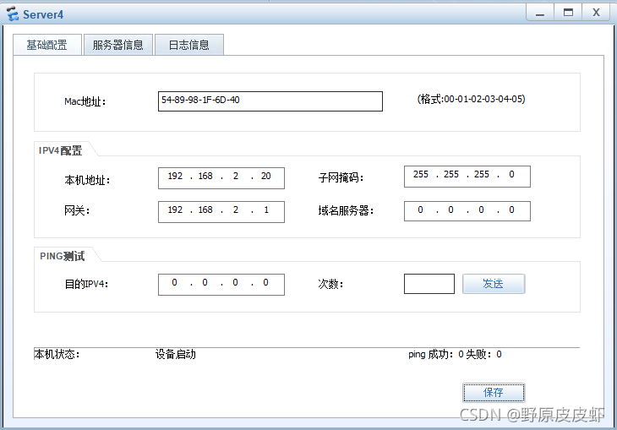Close the Server4 window

(596, 13)
